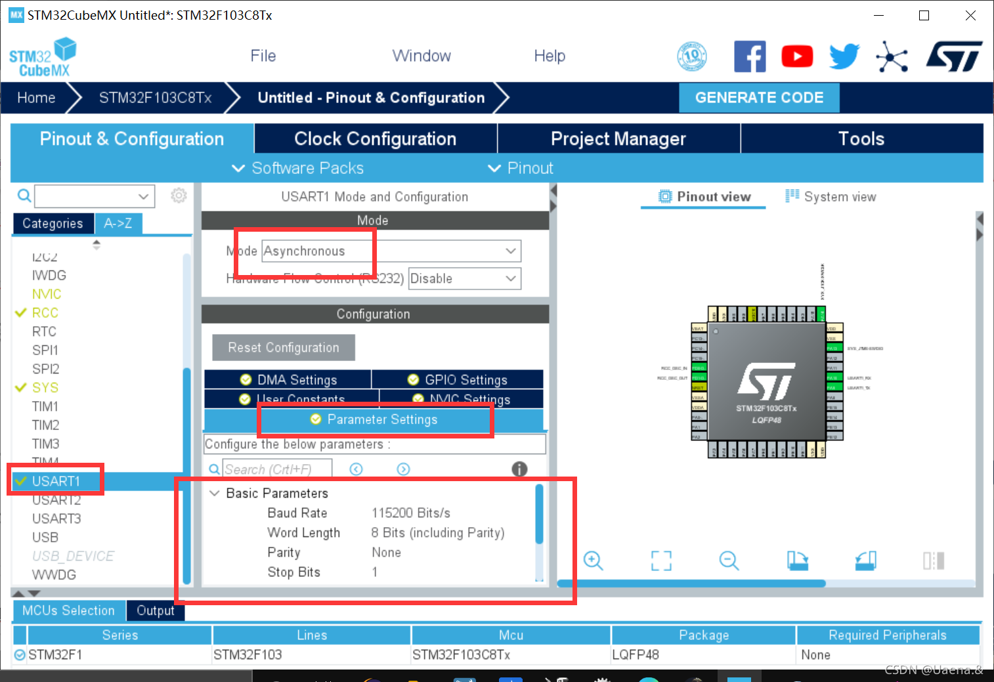Open DMA Settings tab
The height and width of the screenshot is (682, 994).
(x=288, y=379)
